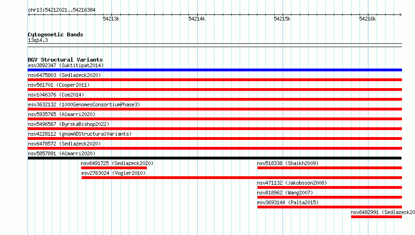The image size is (415, 235).
Task: Click the chr13:54212021..54216384 coordinate label
Action: [62, 10]
